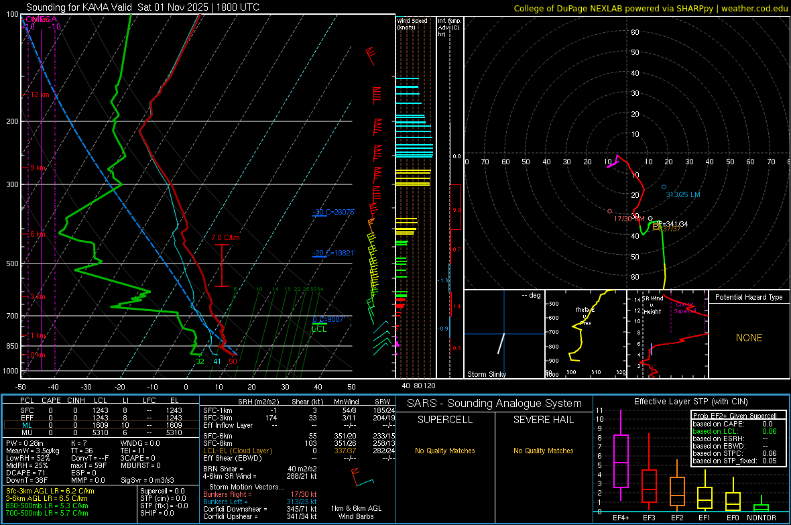
Task: Click the LCL-EL (Cloud Layer) row
Action: coord(298,451)
